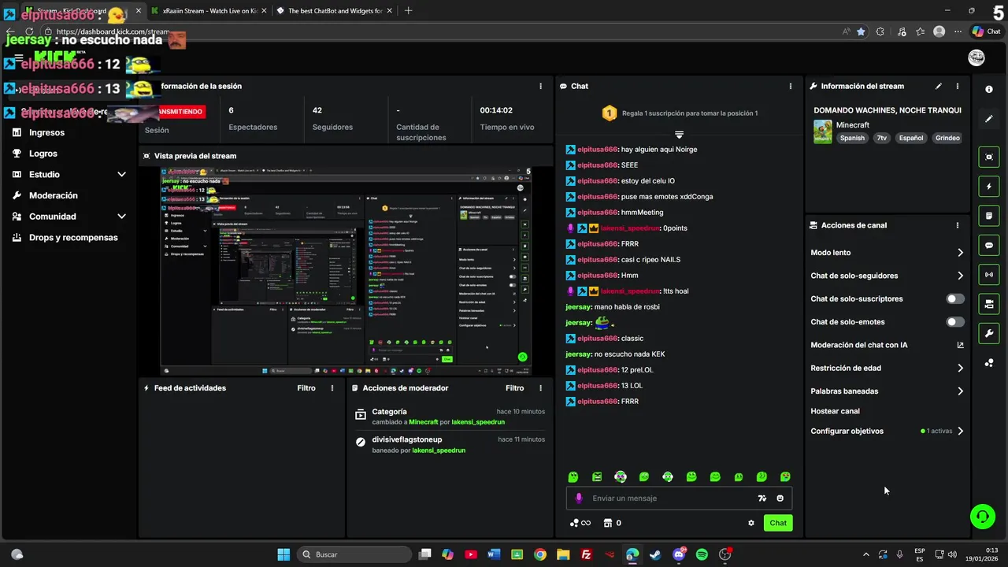Open the shop icon below chat input

pos(607,523)
